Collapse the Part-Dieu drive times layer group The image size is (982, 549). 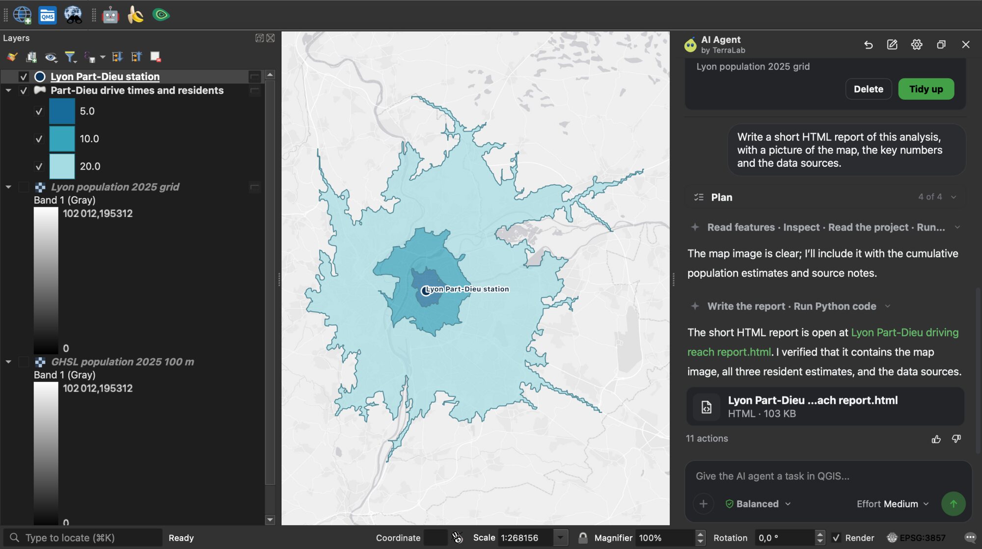tap(8, 90)
